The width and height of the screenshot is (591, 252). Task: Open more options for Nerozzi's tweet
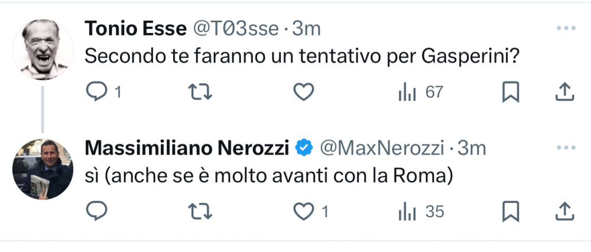click(567, 148)
